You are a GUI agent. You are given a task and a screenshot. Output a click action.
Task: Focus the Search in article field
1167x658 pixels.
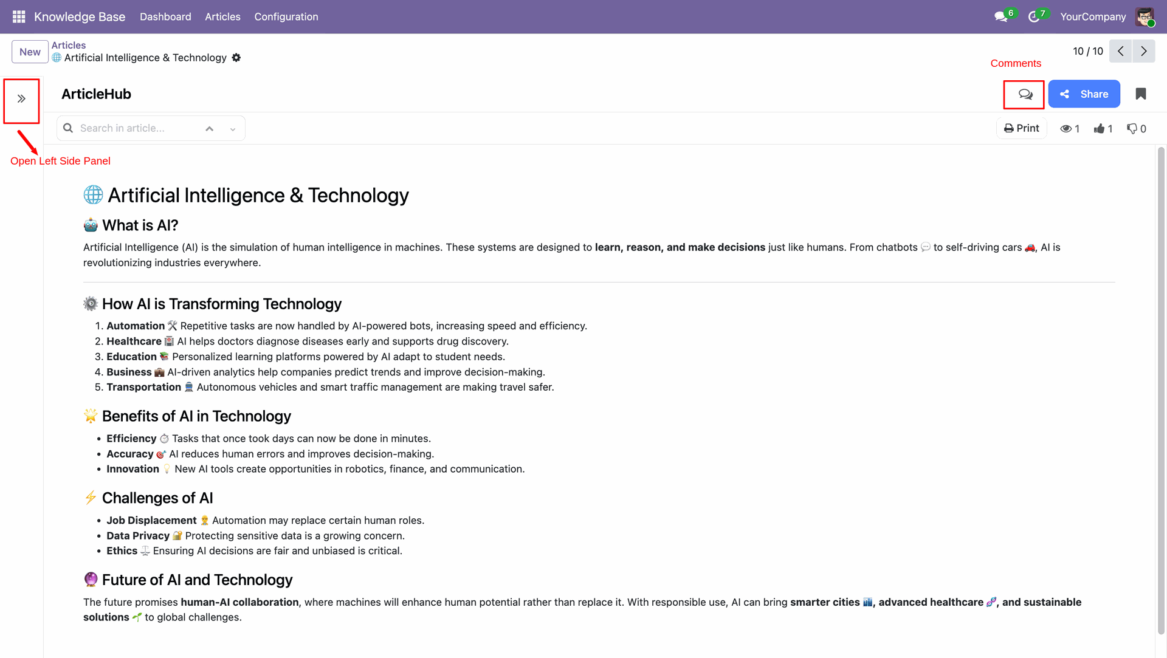(137, 128)
